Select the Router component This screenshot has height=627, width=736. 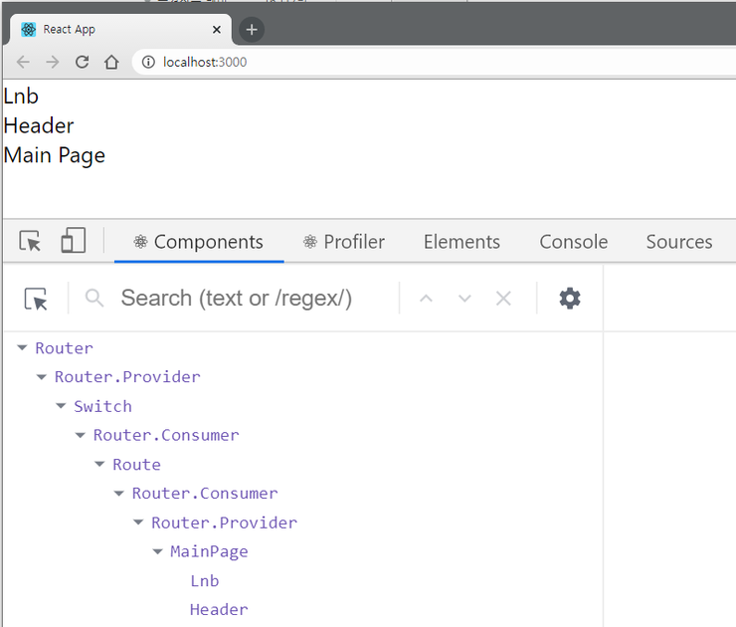coord(65,348)
